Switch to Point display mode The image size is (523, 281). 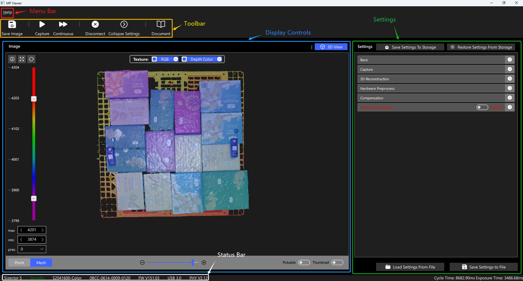[x=19, y=262]
